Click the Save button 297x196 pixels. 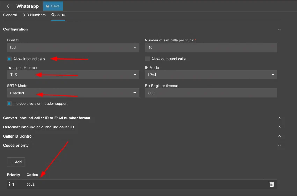53,6
